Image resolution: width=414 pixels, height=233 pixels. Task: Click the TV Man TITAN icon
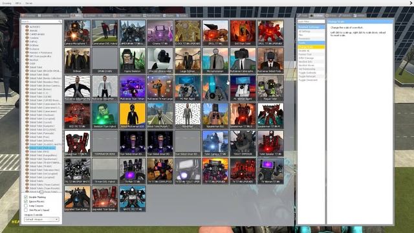pos(133,171)
